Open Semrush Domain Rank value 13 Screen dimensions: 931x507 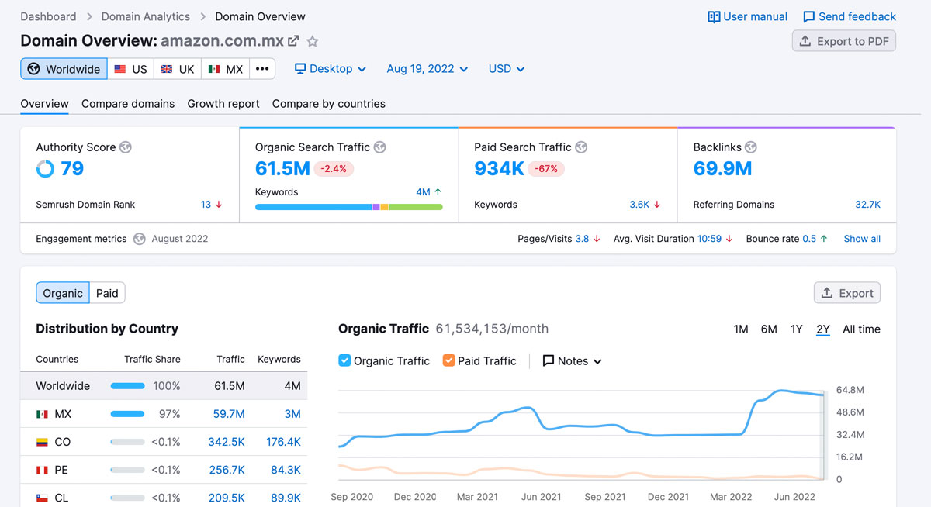pos(206,205)
